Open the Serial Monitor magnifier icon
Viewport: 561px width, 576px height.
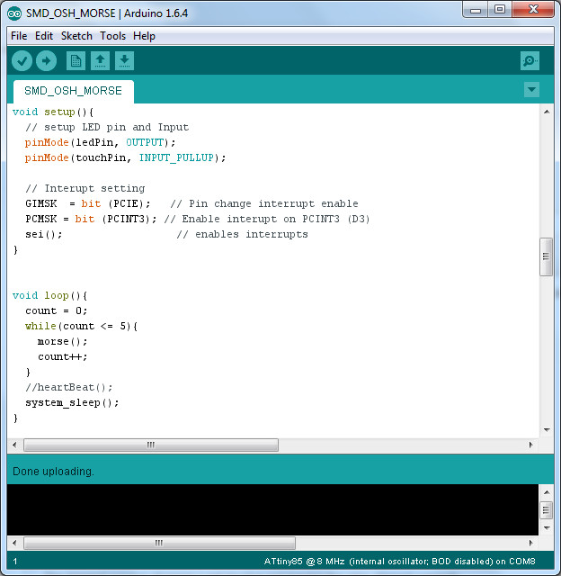tap(530, 60)
